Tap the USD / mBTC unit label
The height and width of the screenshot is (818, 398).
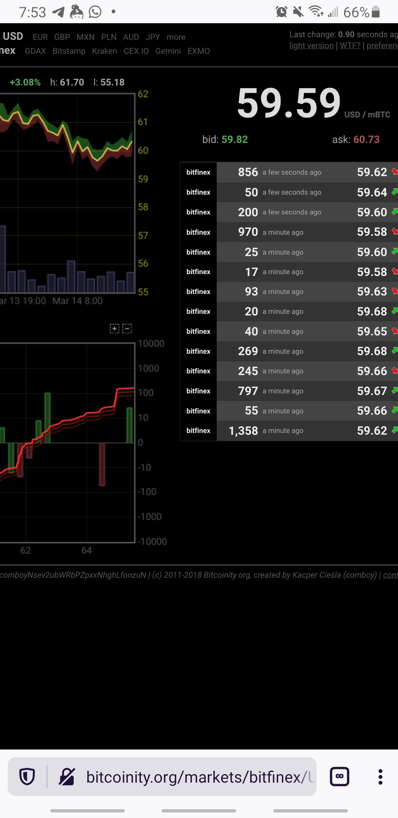(367, 115)
